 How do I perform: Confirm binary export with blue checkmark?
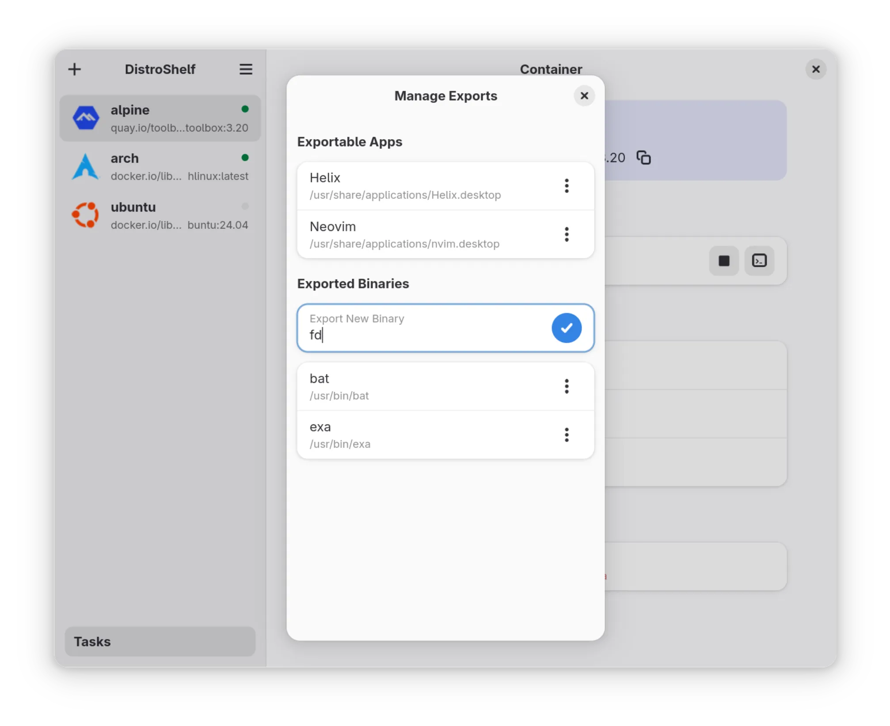[566, 328]
